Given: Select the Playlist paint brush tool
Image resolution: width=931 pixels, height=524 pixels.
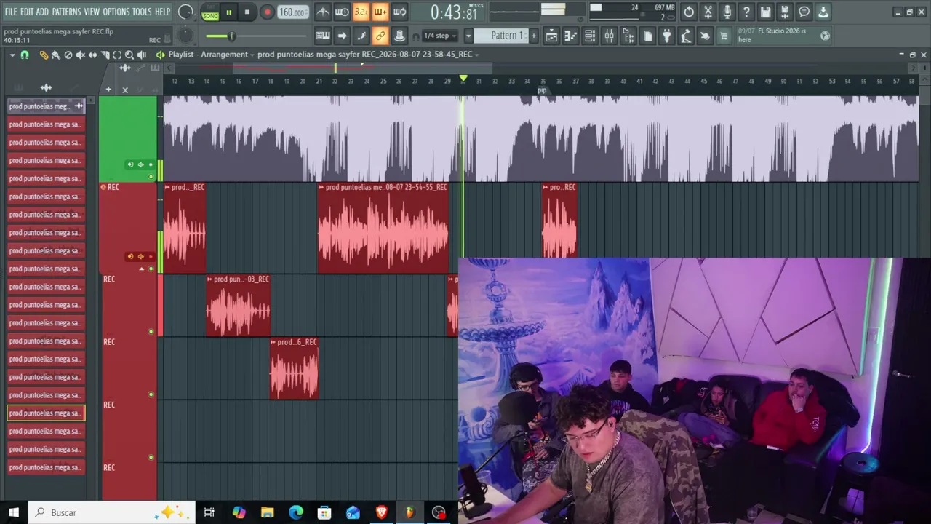Looking at the screenshot, I should 55,55.
